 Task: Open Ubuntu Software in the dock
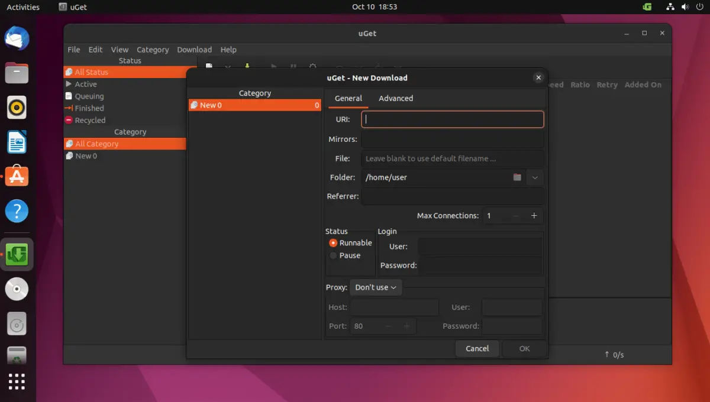coord(17,176)
